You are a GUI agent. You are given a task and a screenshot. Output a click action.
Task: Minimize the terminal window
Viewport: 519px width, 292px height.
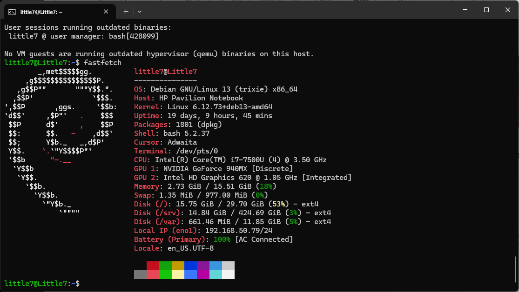465,10
